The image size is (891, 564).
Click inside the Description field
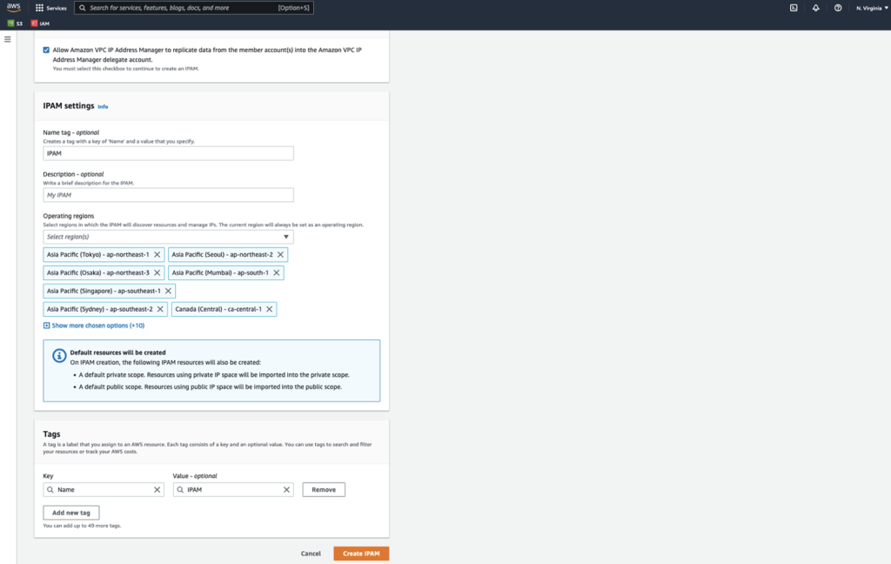(168, 194)
